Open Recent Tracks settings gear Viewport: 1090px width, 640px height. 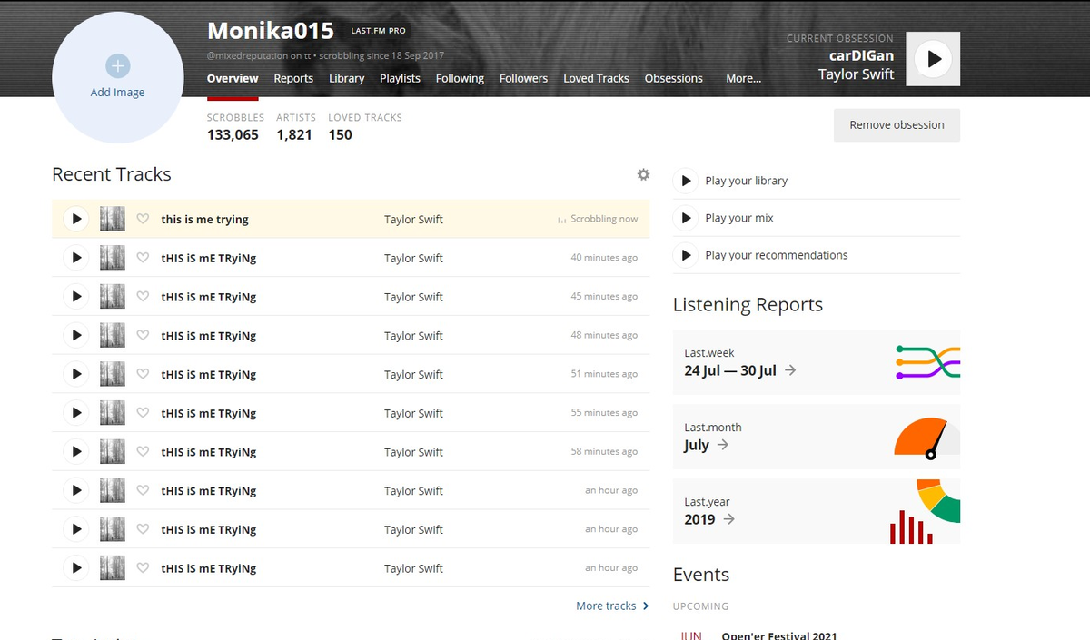643,174
